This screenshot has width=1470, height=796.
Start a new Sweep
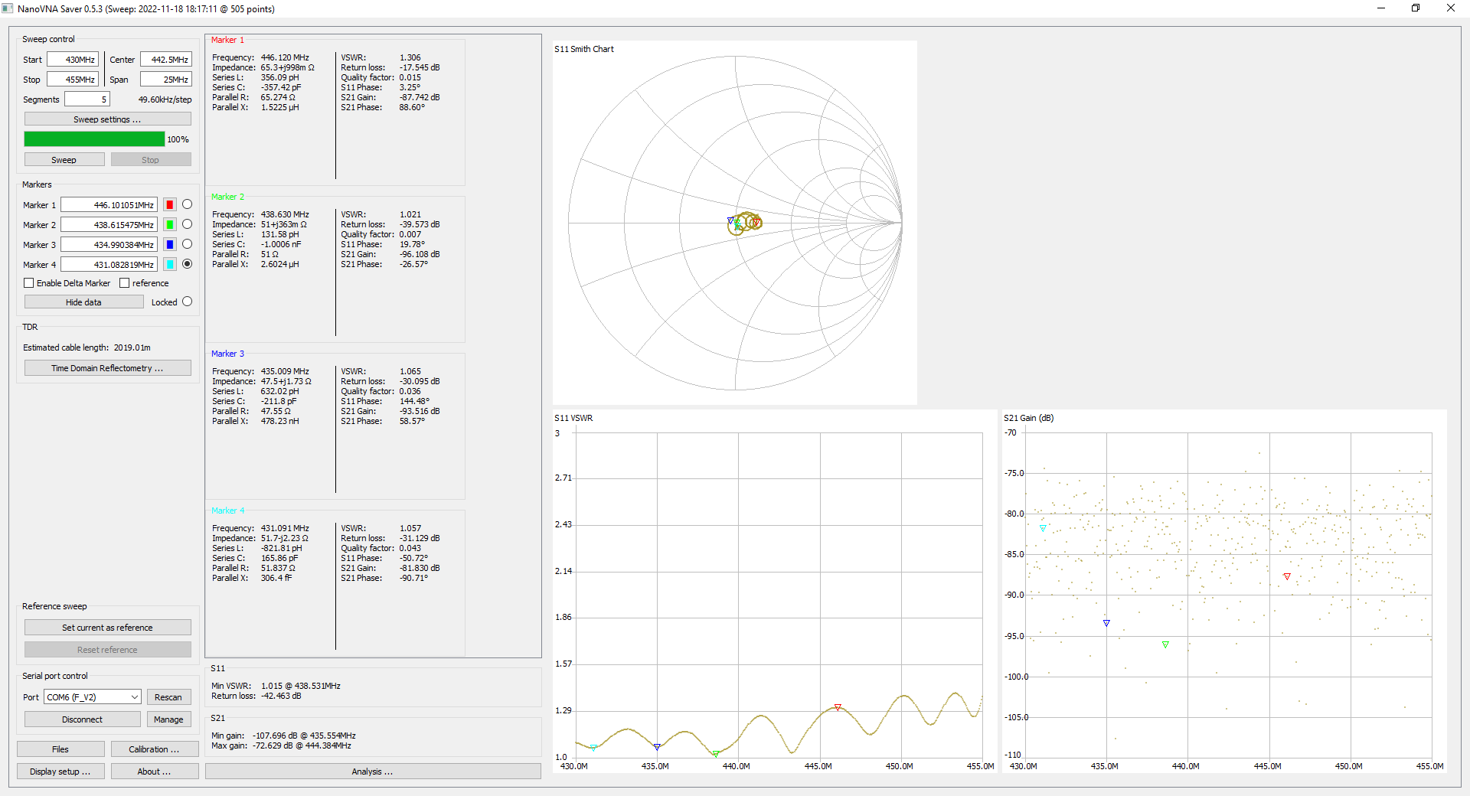[x=64, y=160]
